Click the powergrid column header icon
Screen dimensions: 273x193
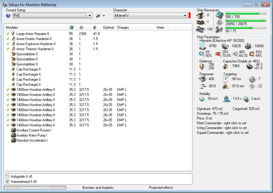point(81,27)
